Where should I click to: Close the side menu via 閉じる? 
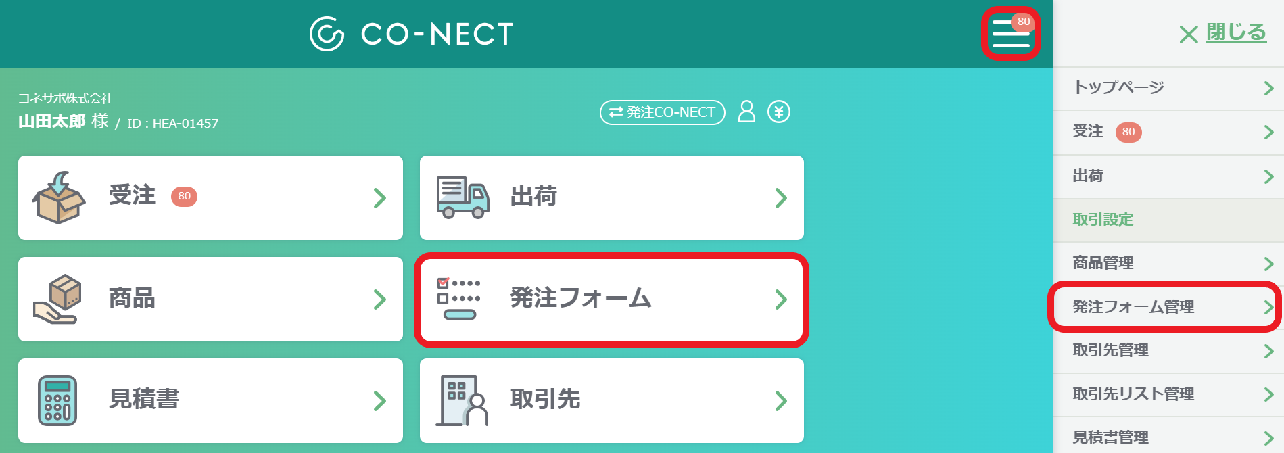pyautogui.click(x=1222, y=32)
